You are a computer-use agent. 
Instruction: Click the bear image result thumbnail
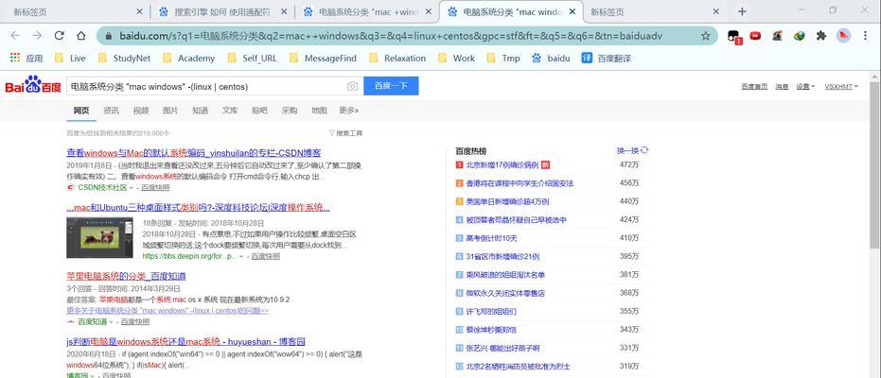coord(99,238)
